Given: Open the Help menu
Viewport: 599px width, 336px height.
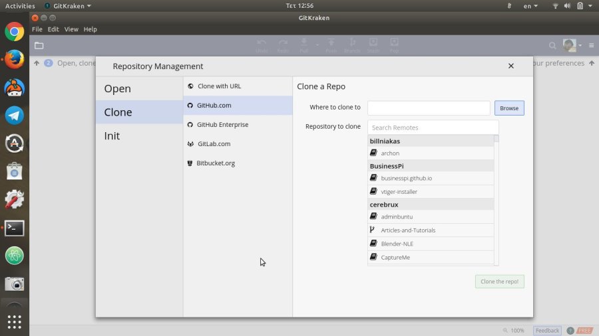Looking at the screenshot, I should pos(90,29).
